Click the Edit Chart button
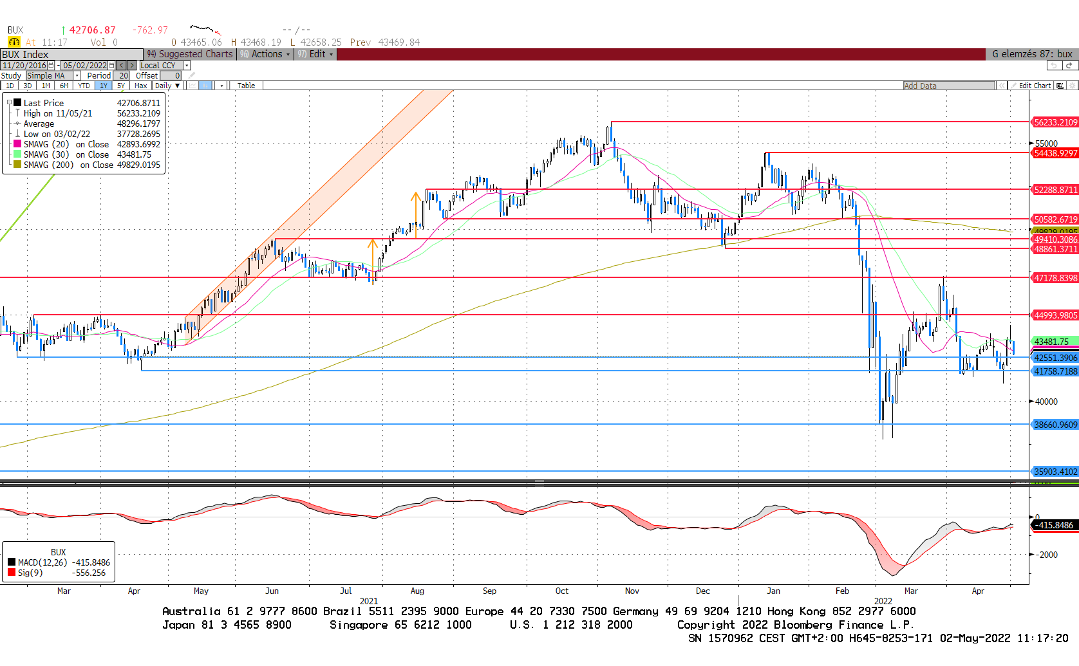 1030,86
